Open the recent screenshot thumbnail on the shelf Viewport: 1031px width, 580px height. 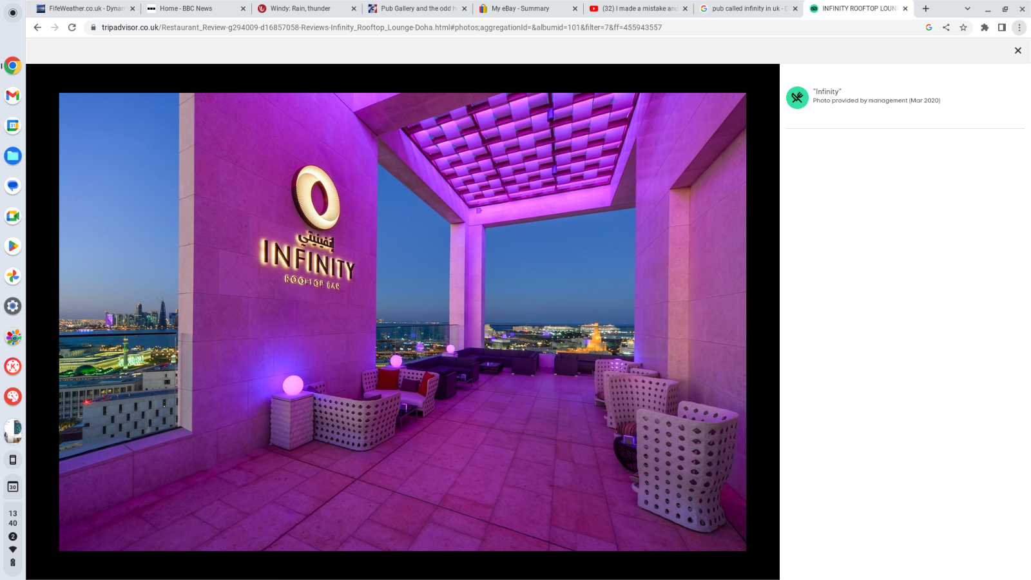tap(13, 431)
